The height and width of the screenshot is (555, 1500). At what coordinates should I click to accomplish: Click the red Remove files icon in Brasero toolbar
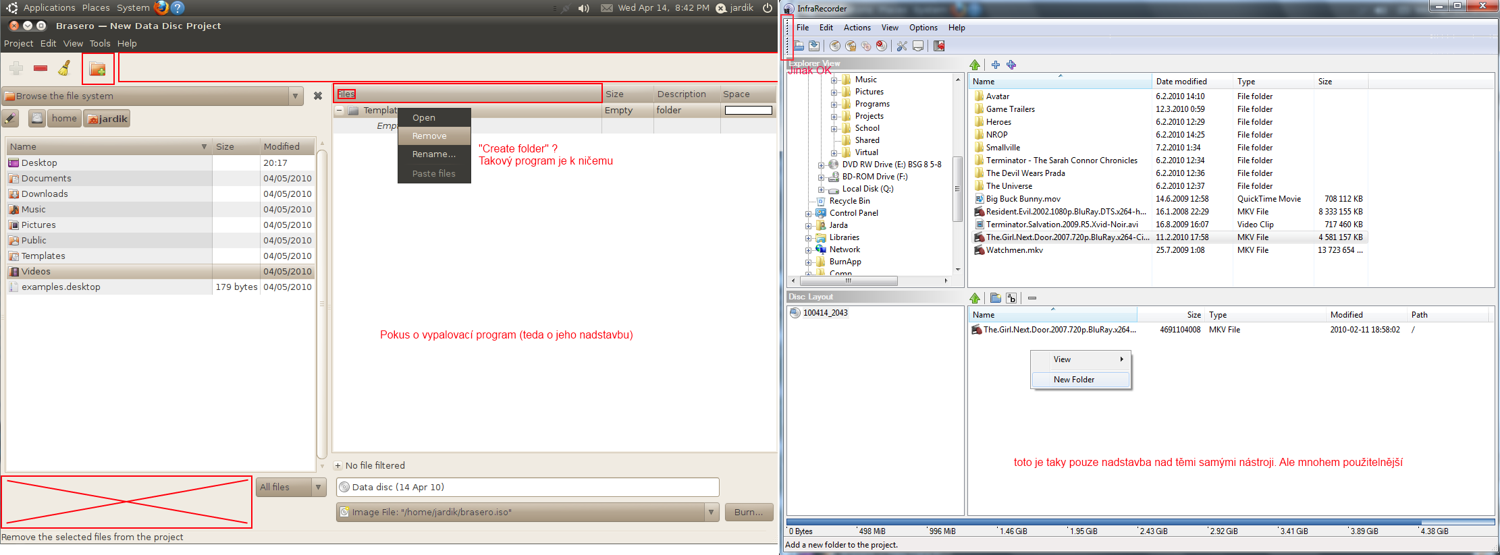click(x=41, y=68)
